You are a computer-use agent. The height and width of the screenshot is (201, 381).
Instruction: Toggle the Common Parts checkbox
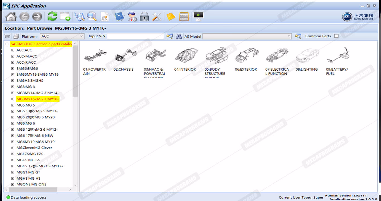pyautogui.click(x=336, y=36)
